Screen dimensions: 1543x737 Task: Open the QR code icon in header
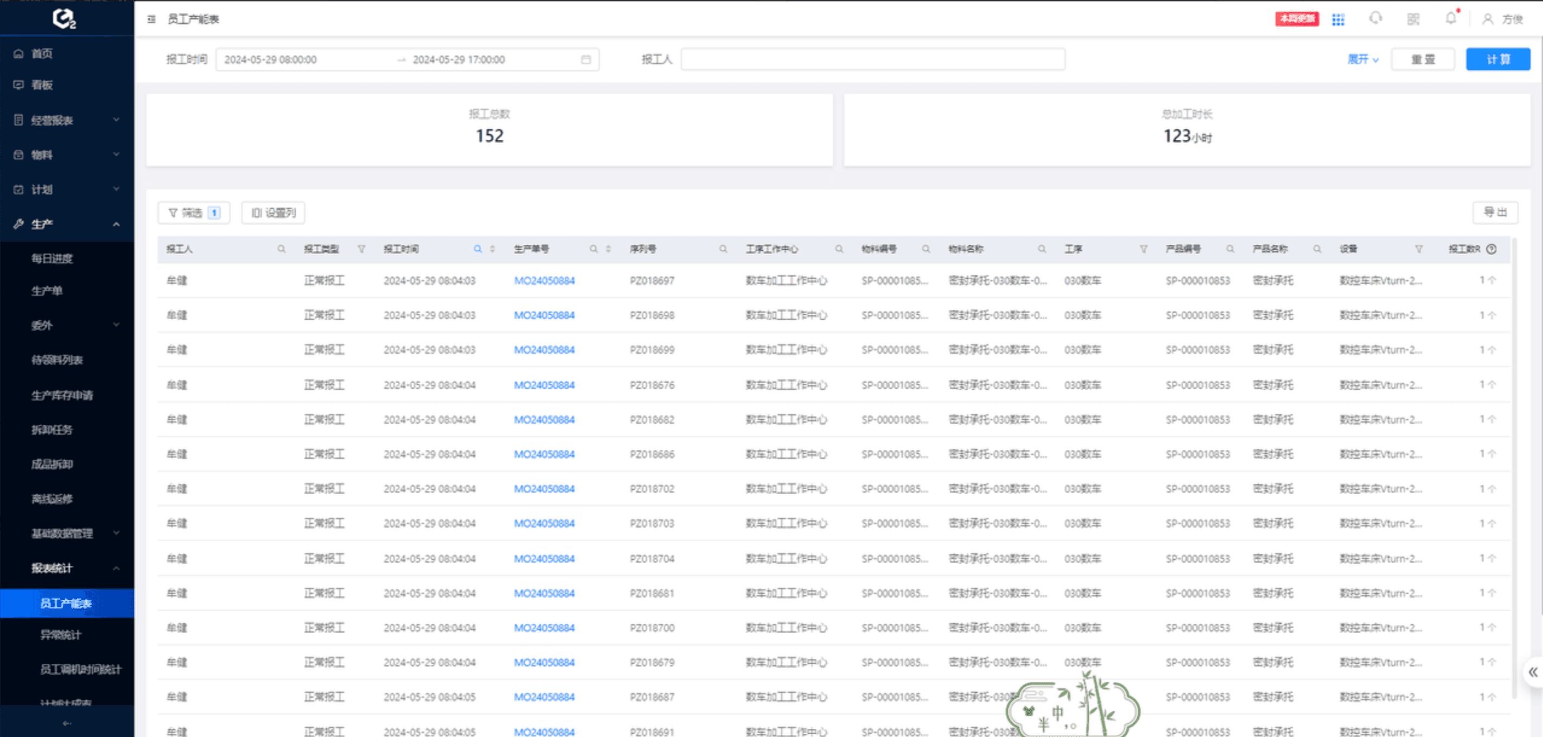[1414, 19]
